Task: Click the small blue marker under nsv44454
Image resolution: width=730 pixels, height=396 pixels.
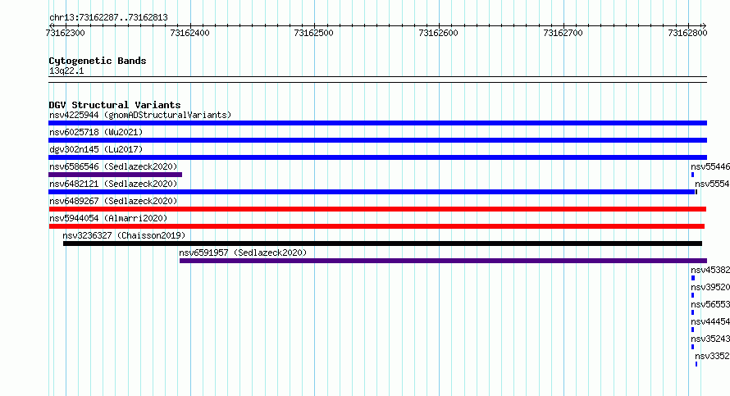Action: click(693, 330)
